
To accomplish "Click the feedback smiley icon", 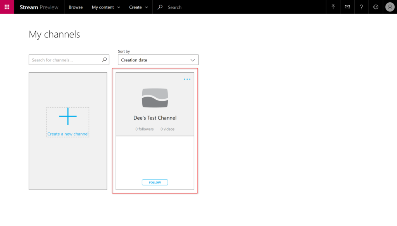I will [x=376, y=7].
